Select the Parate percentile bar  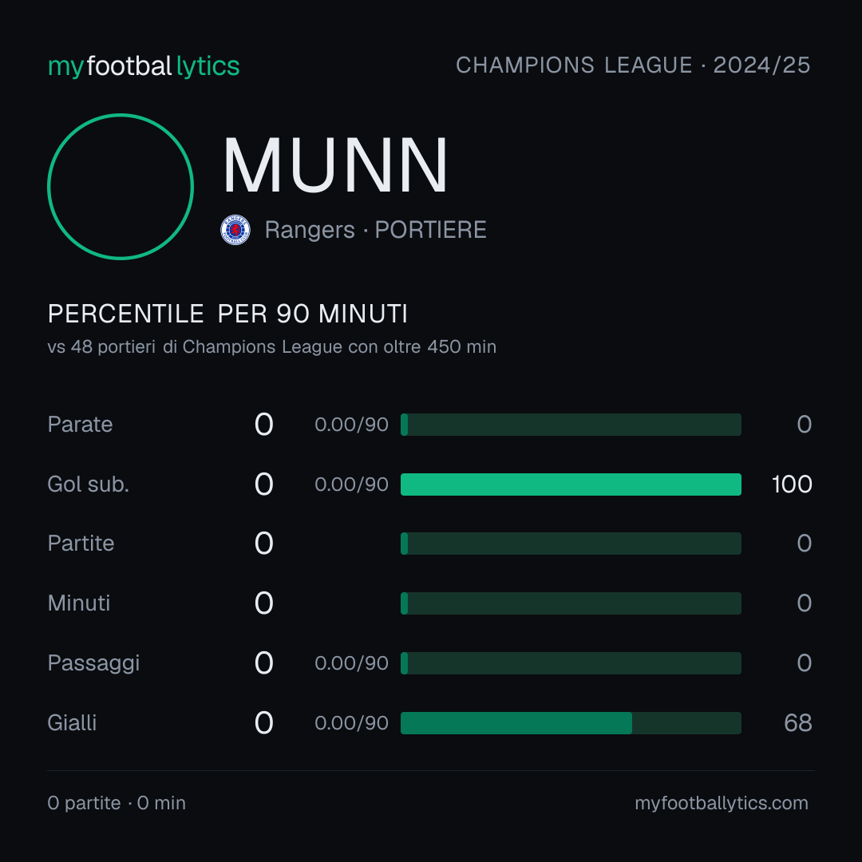pyautogui.click(x=571, y=425)
